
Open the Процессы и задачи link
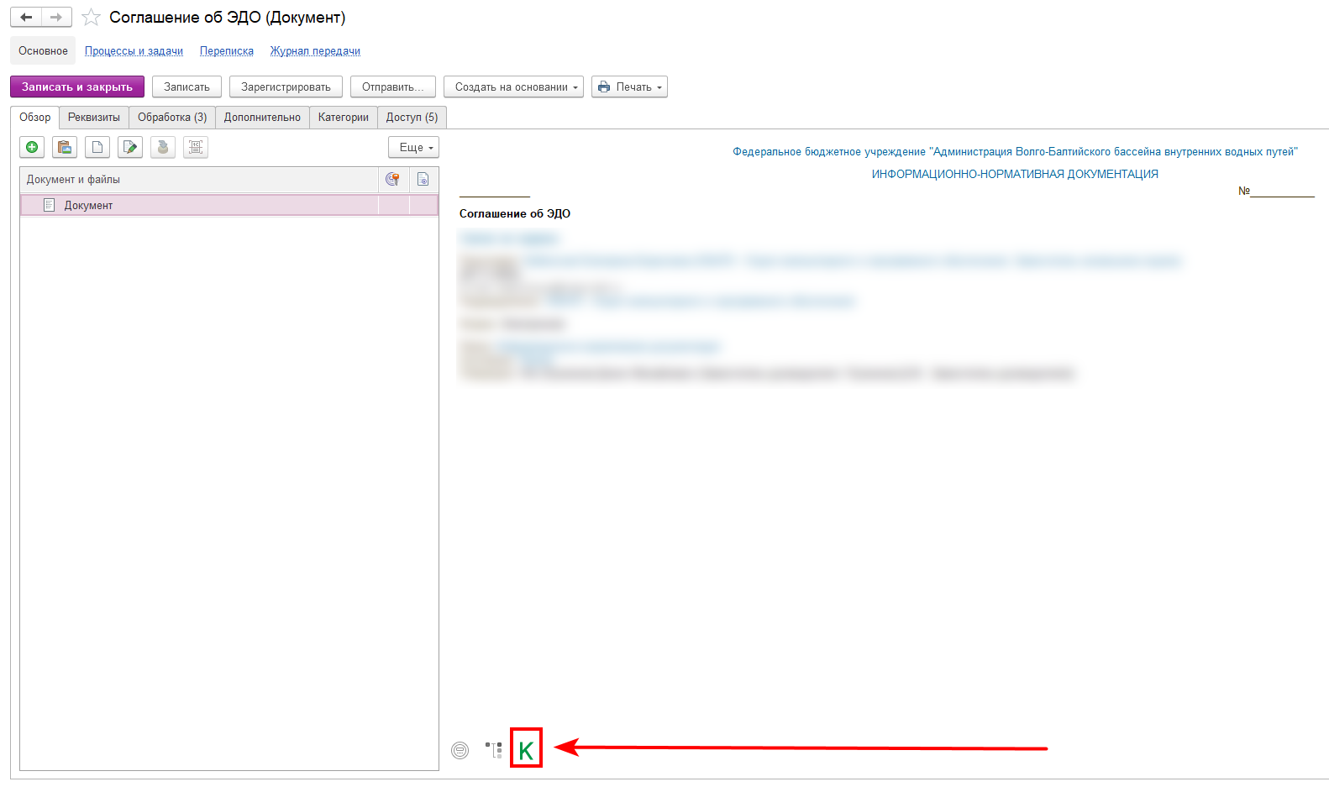point(134,51)
